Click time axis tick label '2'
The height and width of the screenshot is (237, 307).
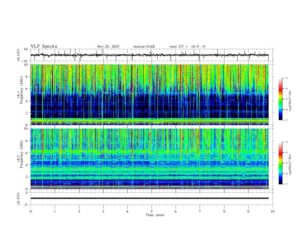[79, 211]
